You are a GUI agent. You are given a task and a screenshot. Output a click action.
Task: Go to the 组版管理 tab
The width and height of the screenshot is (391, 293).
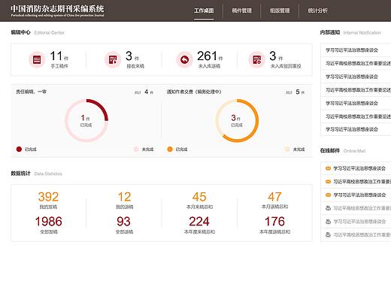pos(280,11)
